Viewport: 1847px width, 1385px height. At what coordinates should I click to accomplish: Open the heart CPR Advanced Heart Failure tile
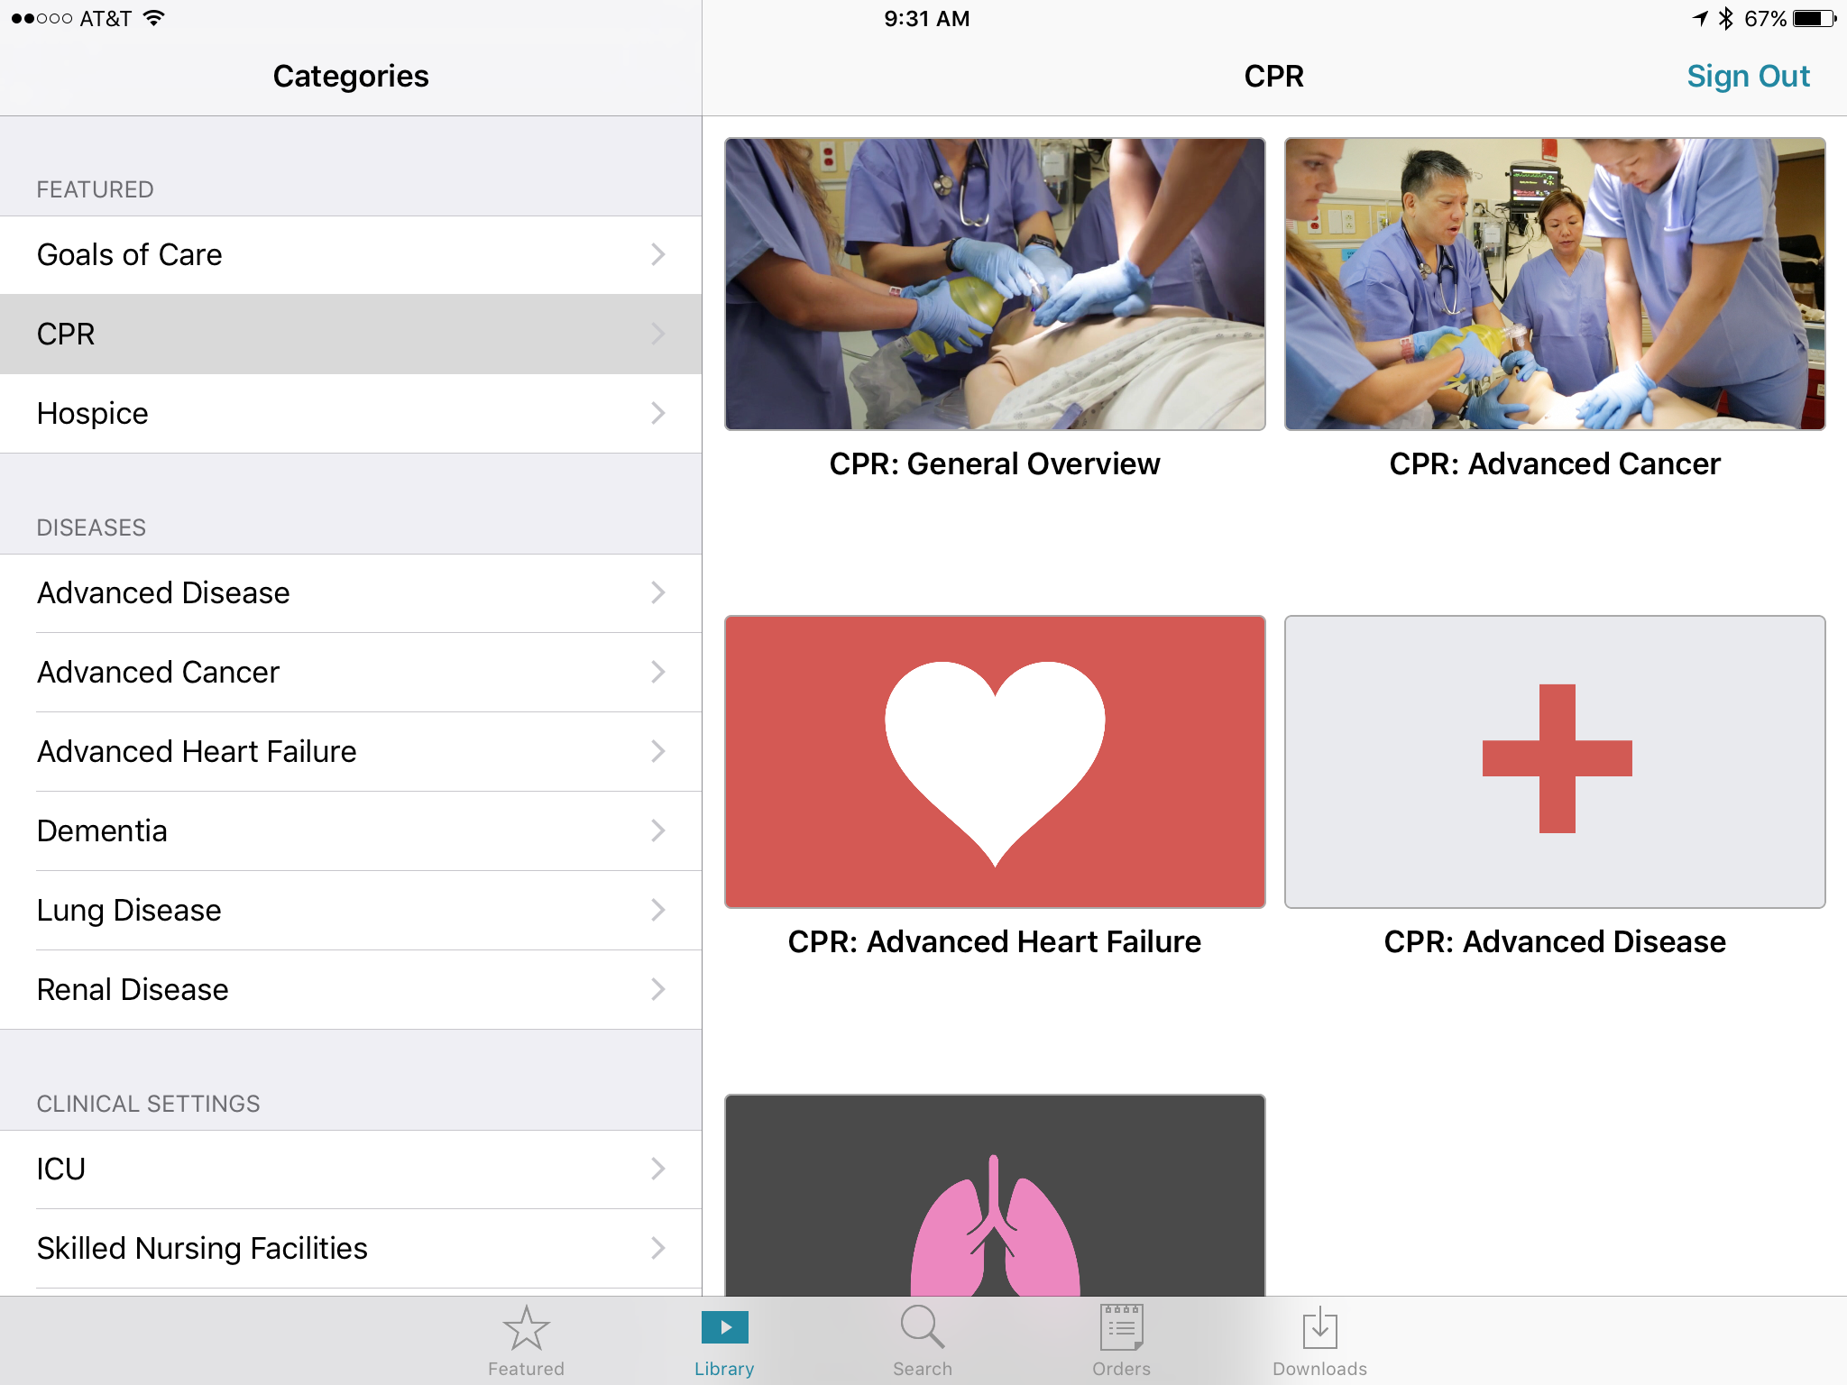(995, 762)
